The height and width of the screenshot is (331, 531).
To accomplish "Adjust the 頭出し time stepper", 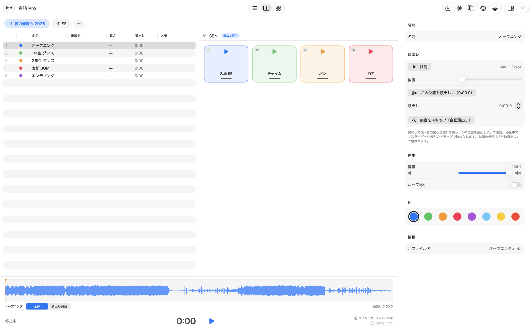I will pos(518,106).
